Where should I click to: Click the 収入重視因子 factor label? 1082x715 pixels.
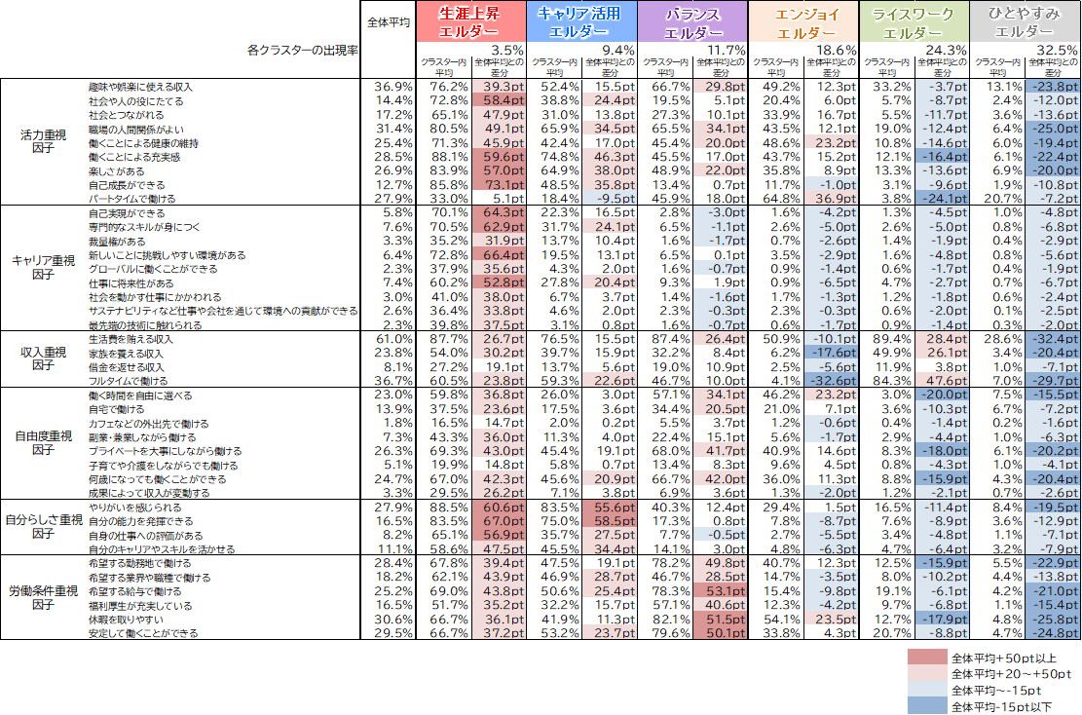coord(43,358)
